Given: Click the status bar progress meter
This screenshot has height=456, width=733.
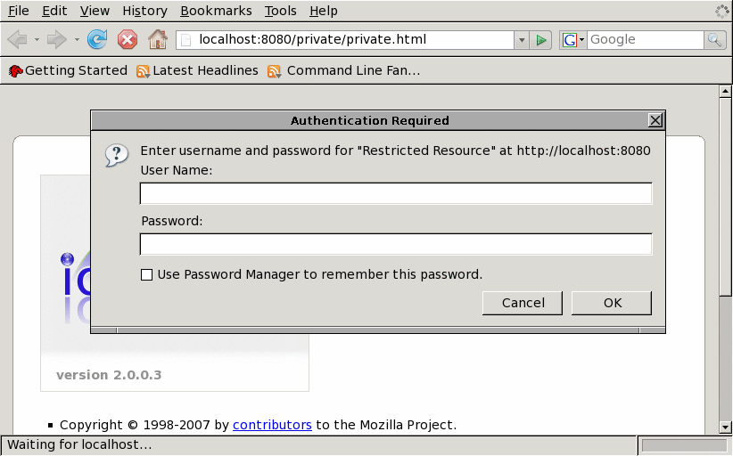Looking at the screenshot, I should click(x=684, y=445).
